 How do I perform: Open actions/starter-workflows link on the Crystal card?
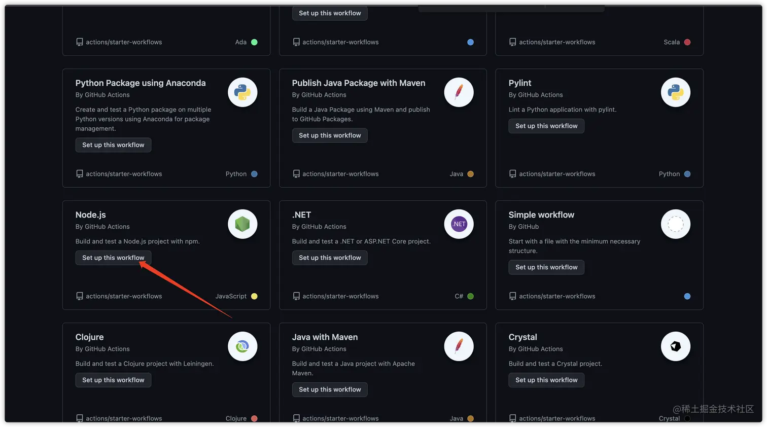point(557,418)
